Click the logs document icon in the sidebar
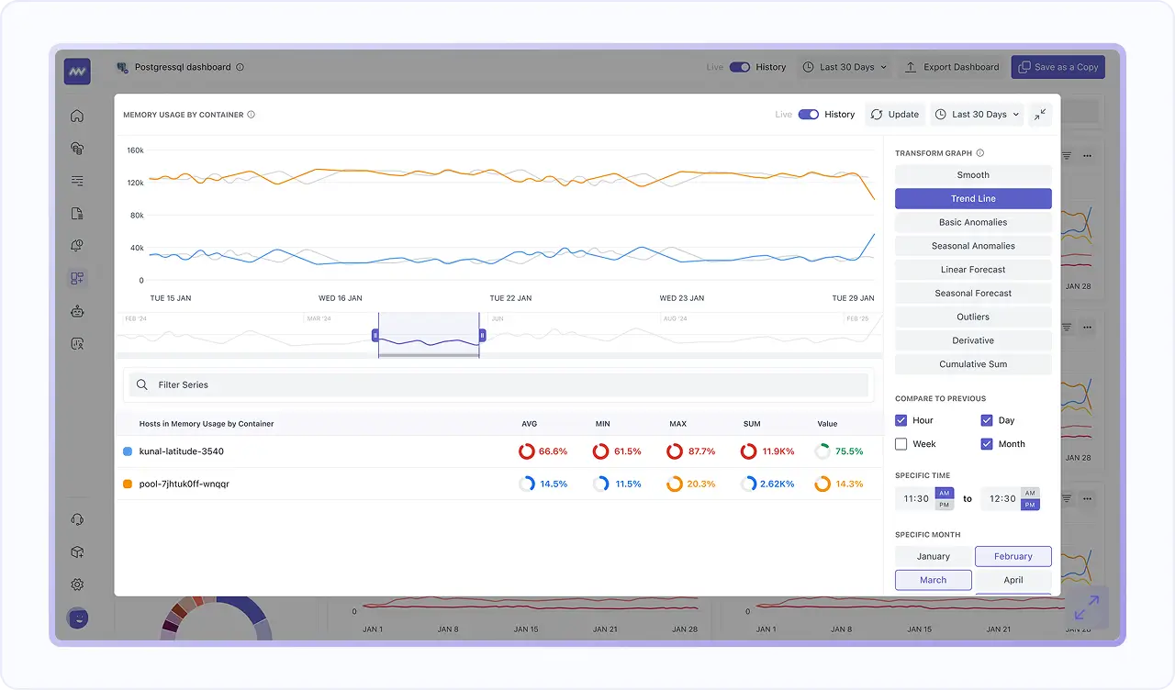The height and width of the screenshot is (690, 1175). (77, 213)
